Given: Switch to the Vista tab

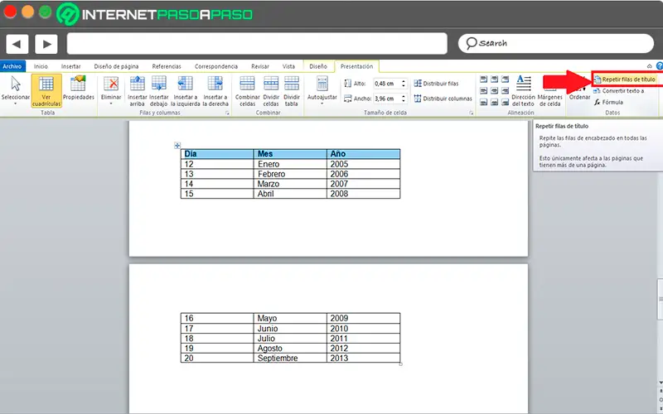Looking at the screenshot, I should pyautogui.click(x=288, y=66).
